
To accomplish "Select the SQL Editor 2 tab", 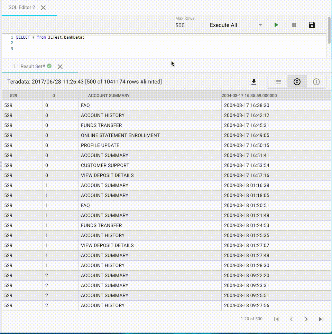I will click(x=22, y=8).
